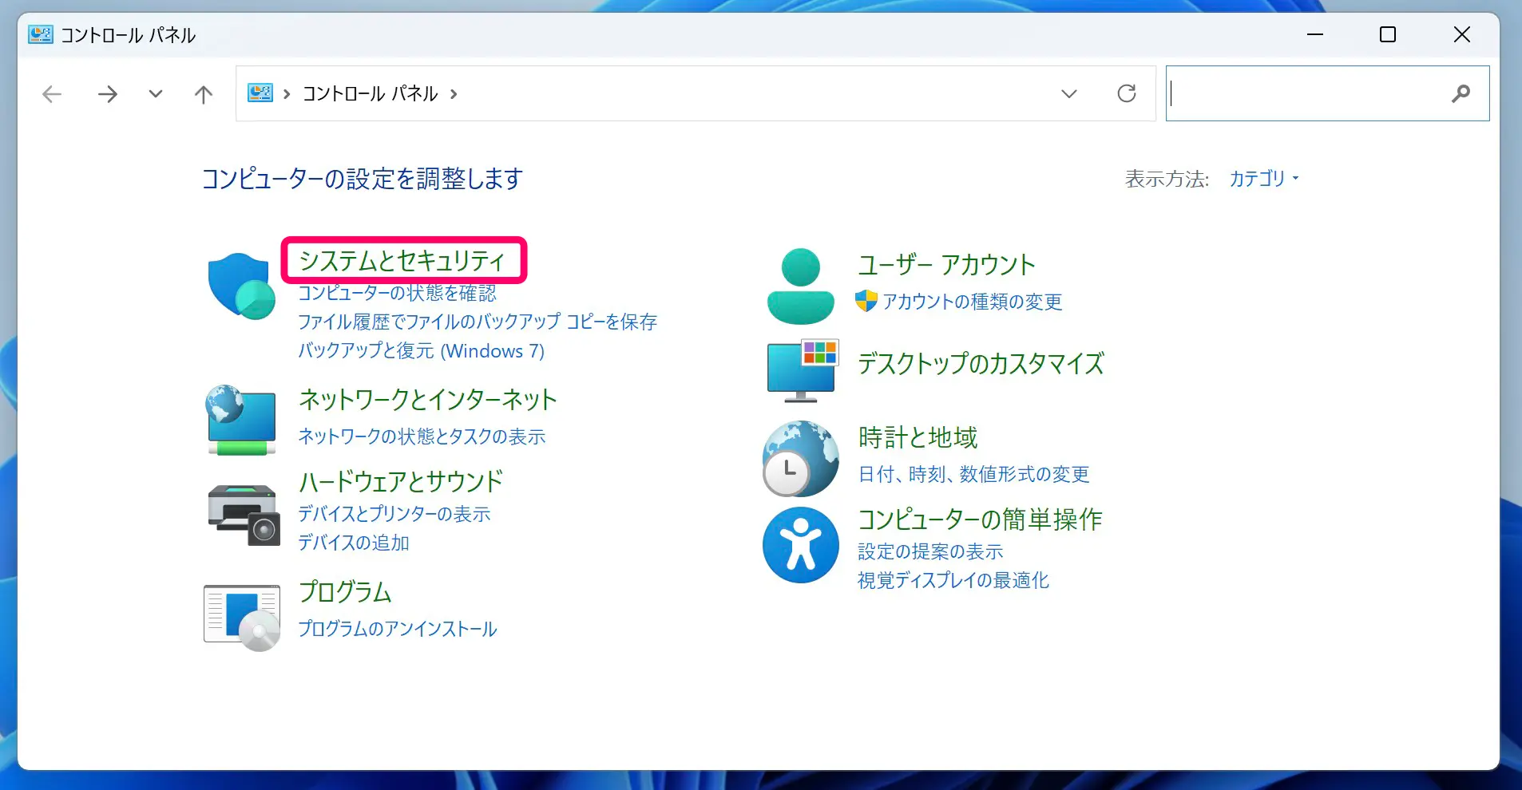Open システムとセキュリティ category link
Image resolution: width=1522 pixels, height=790 pixels.
(x=402, y=260)
